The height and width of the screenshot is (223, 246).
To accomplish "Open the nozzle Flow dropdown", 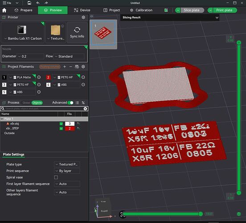I will tap(69, 56).
